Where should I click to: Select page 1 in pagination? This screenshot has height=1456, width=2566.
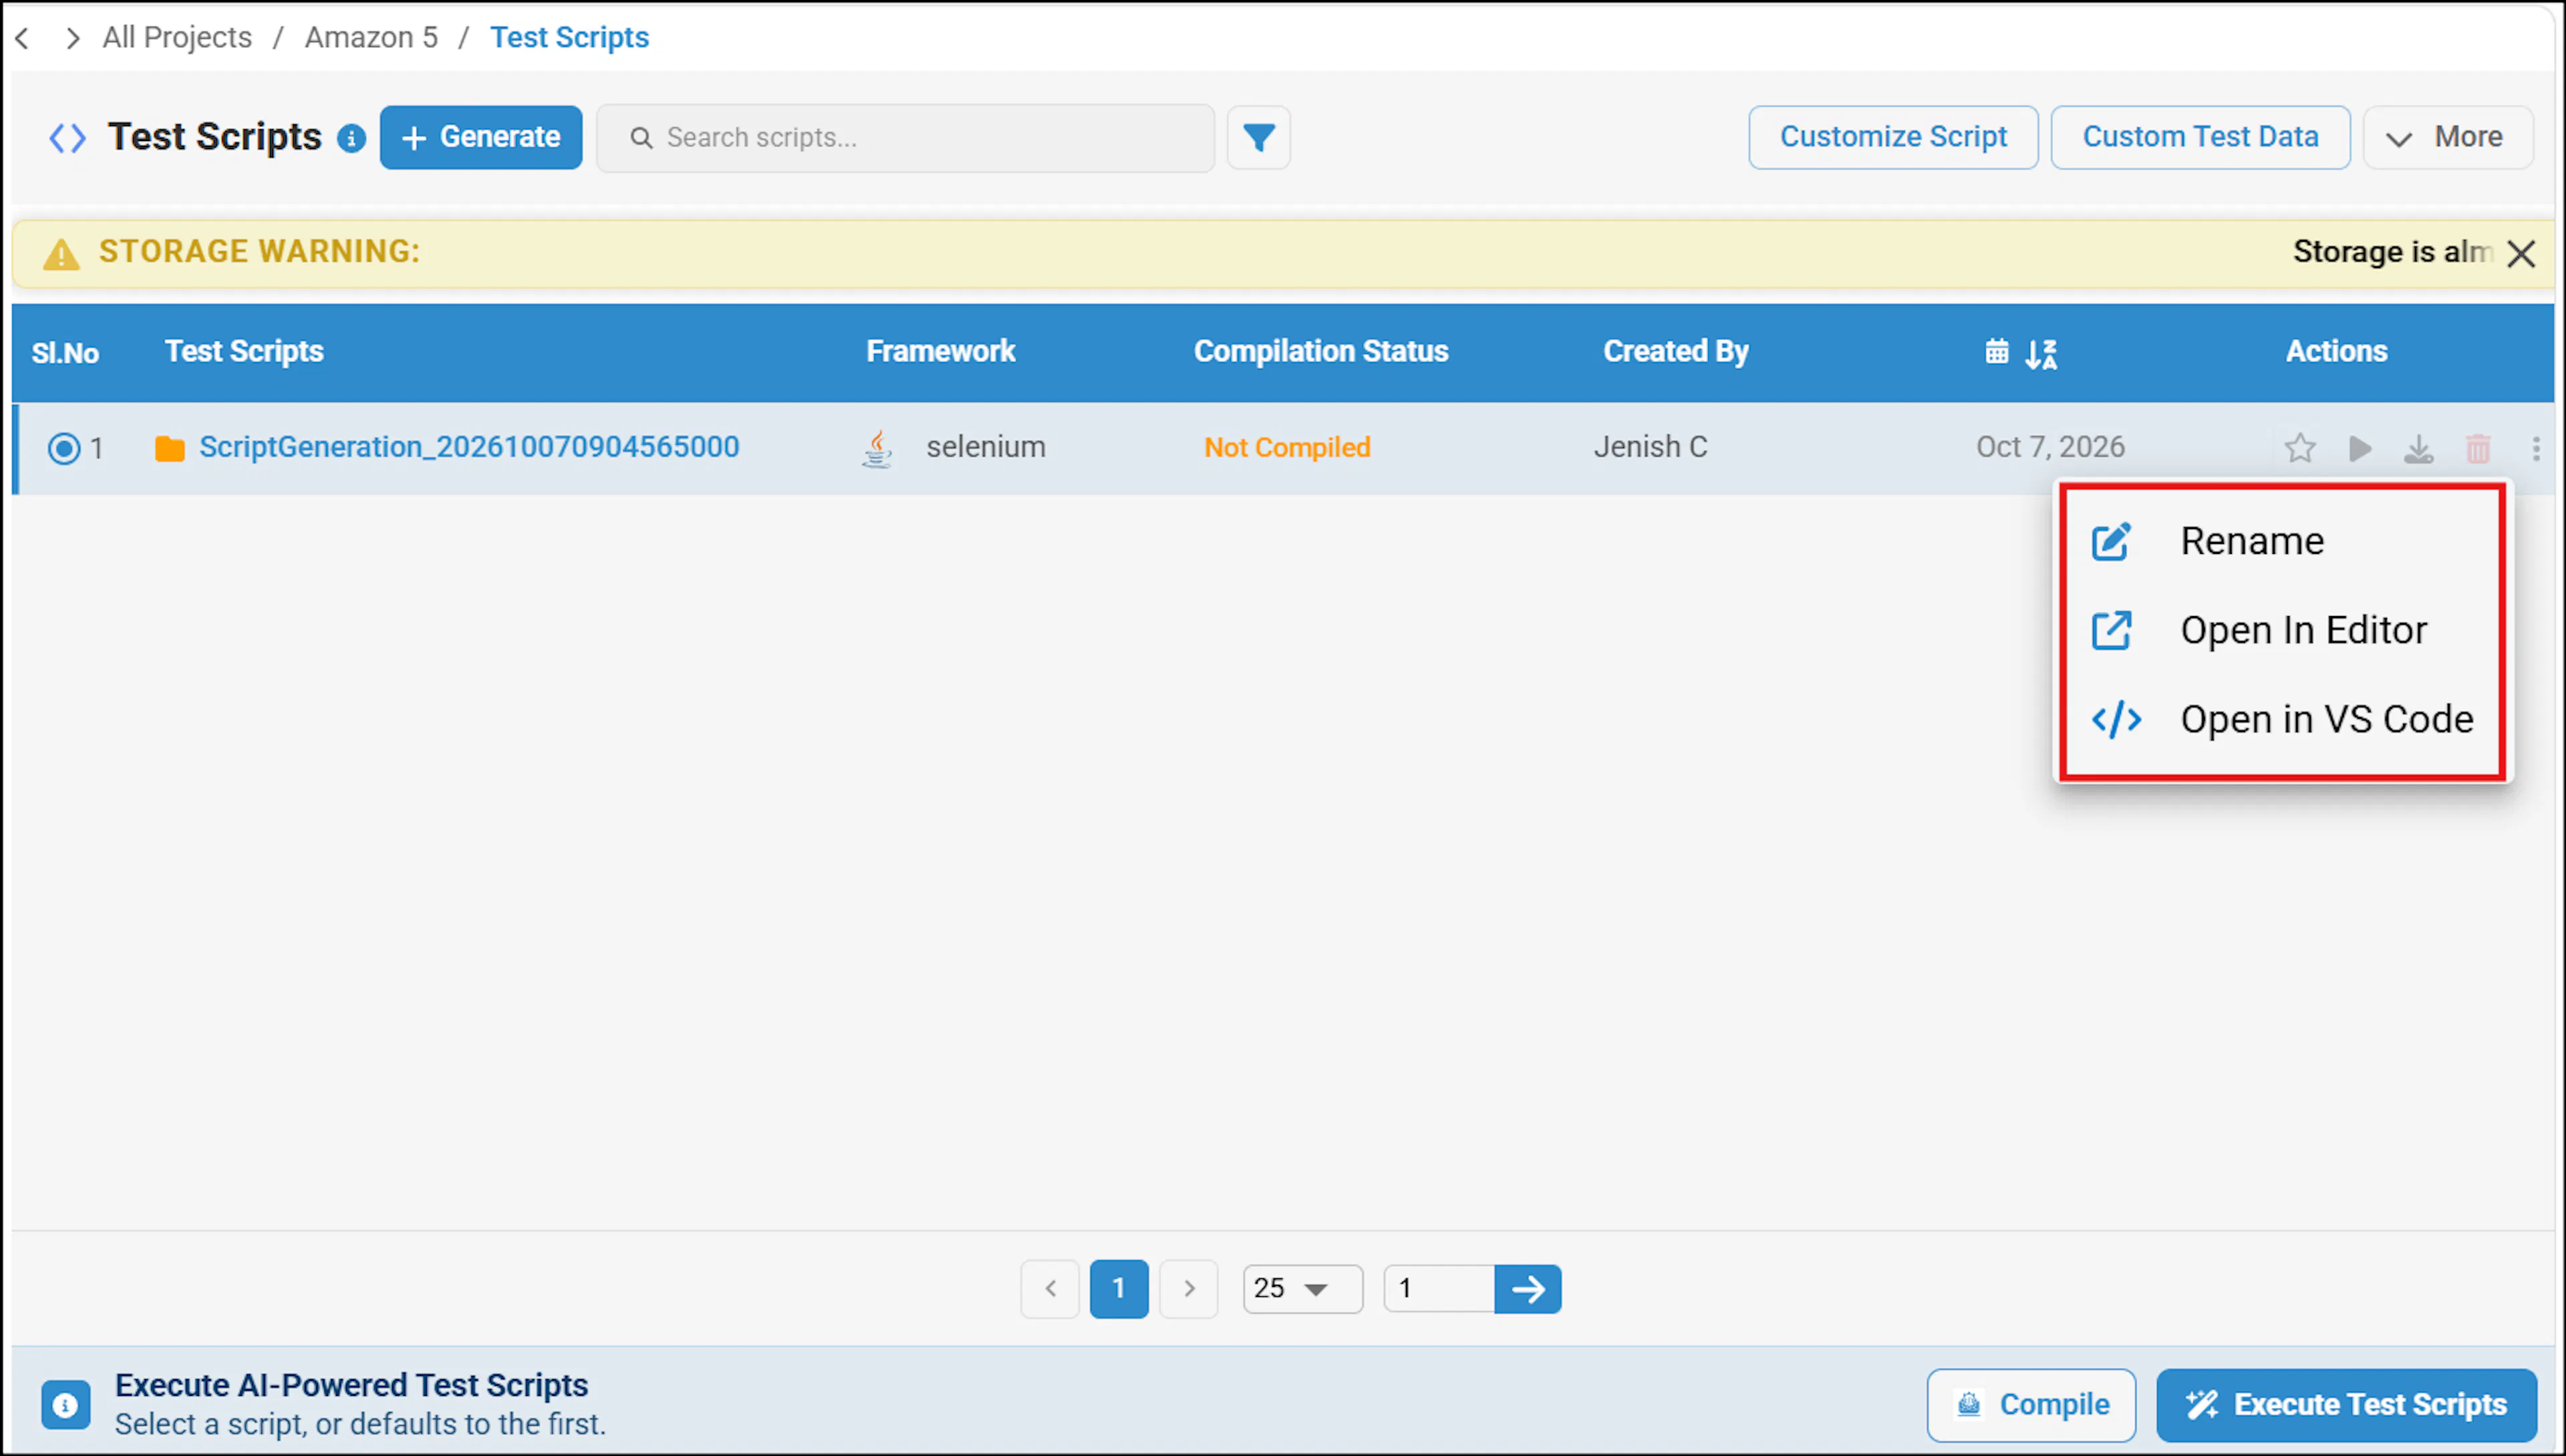pos(1118,1288)
